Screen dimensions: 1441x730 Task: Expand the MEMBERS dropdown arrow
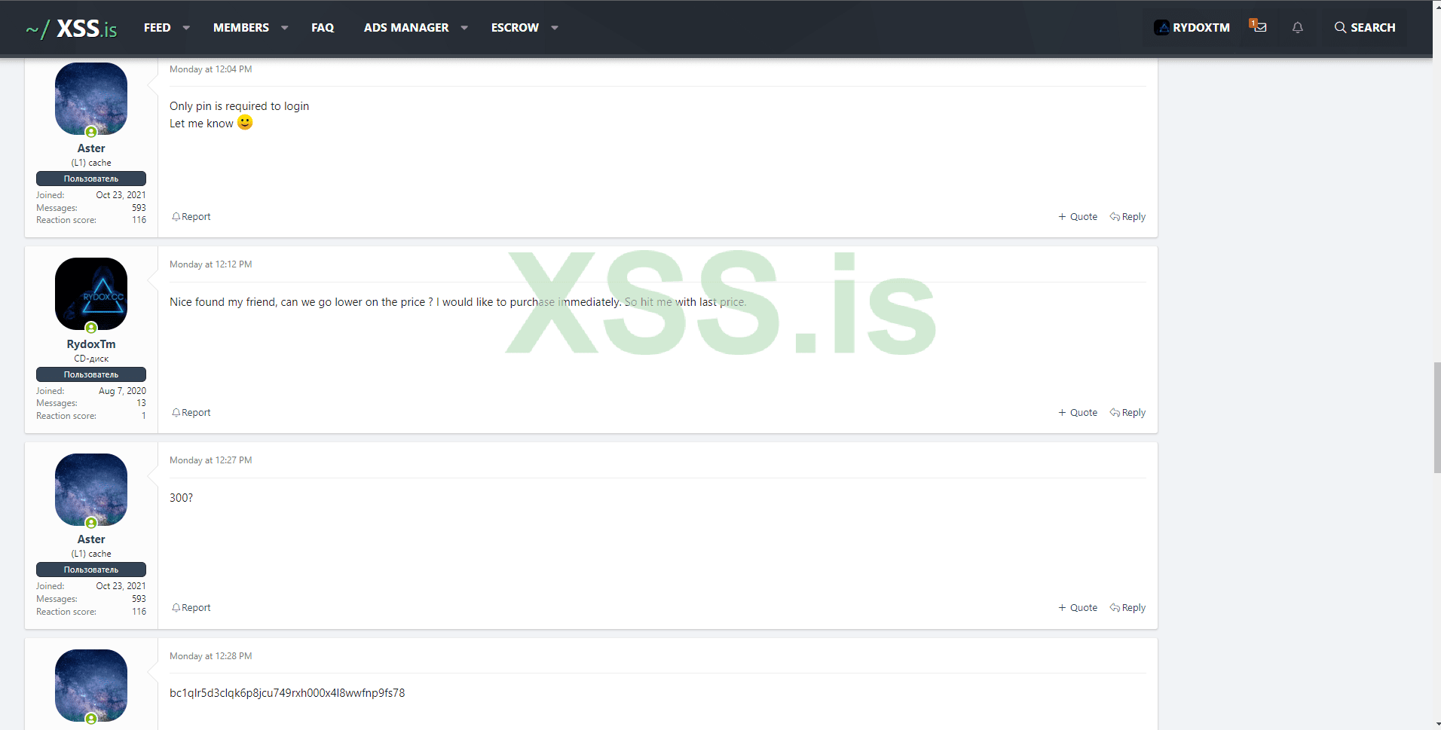pyautogui.click(x=284, y=28)
